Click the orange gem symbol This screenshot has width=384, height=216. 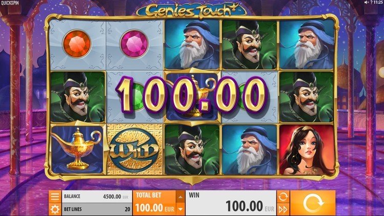point(77,44)
